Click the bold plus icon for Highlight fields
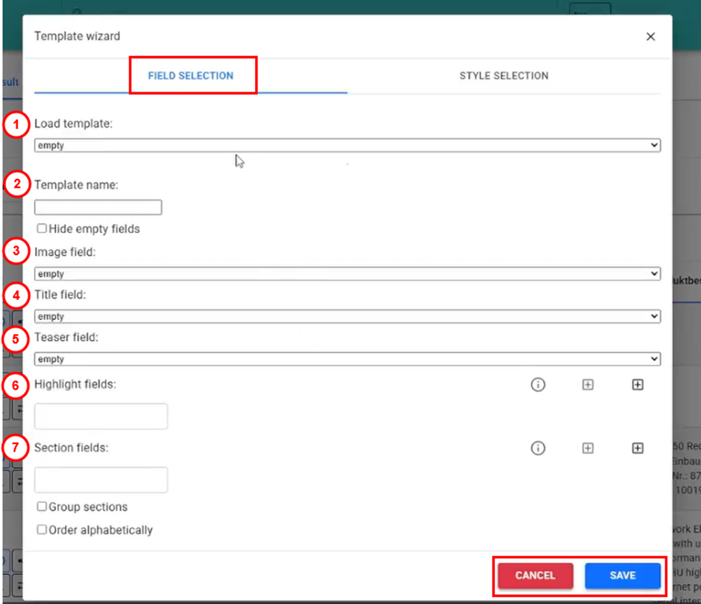701x604 pixels. [638, 385]
